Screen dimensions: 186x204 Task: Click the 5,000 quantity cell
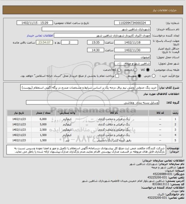tap(43, 124)
